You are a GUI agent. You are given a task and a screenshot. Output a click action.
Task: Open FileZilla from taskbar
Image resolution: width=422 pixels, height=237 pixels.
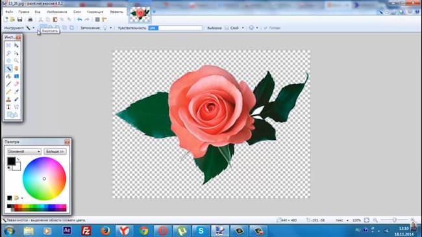(86, 231)
